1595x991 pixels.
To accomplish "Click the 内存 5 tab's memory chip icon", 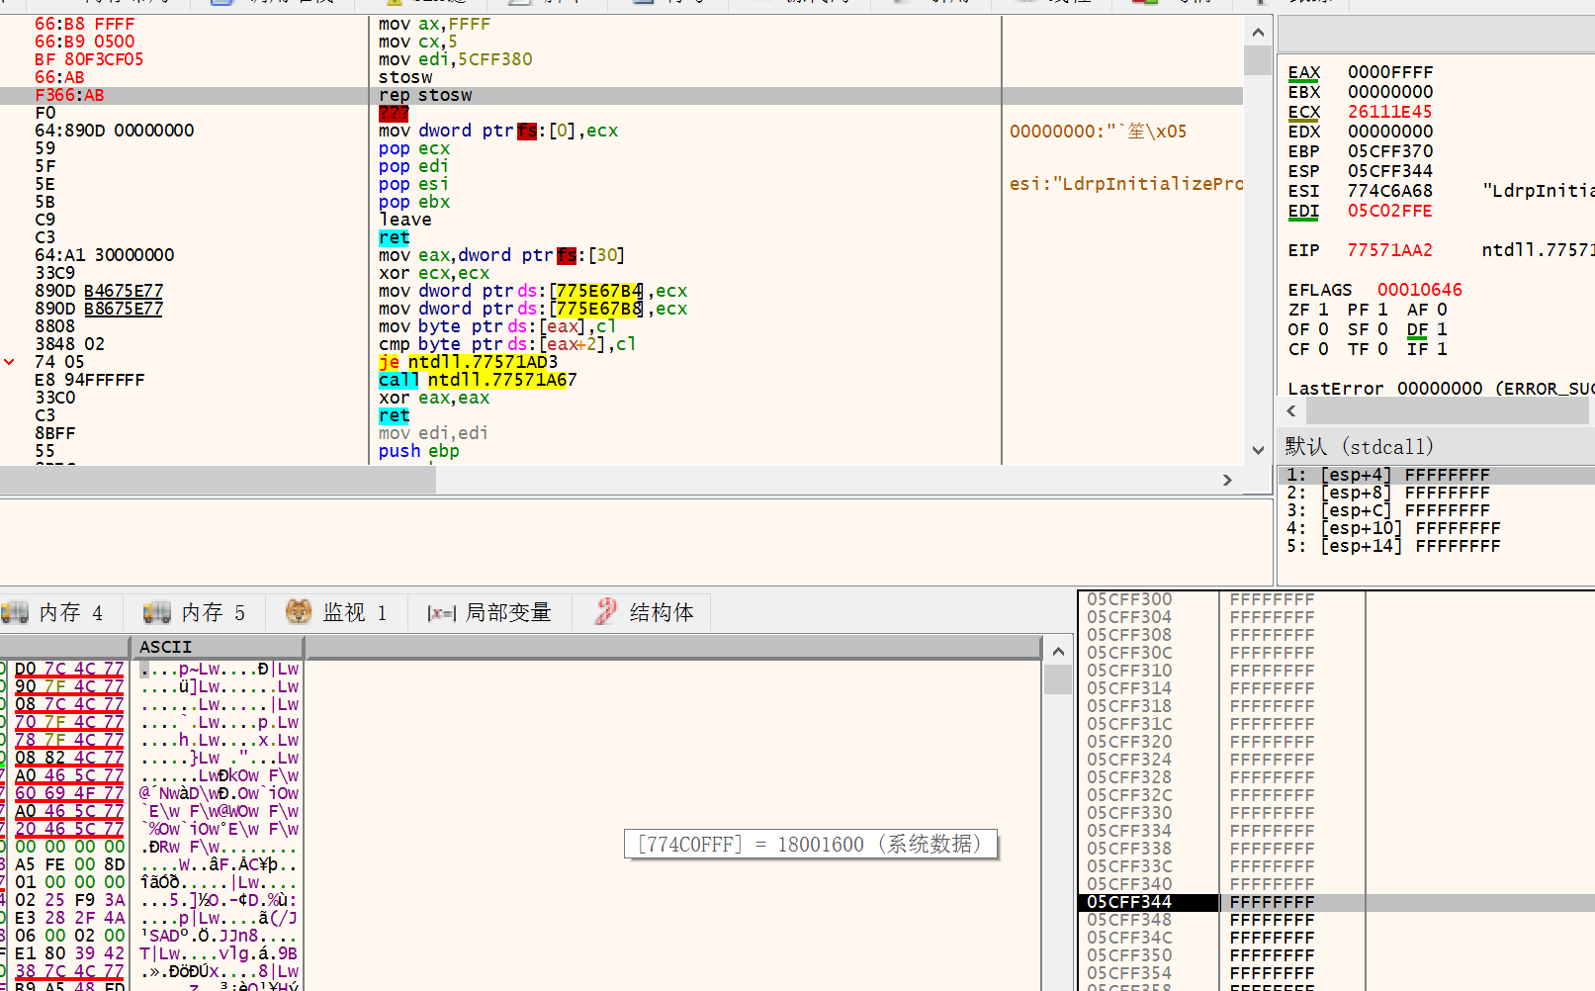I will [x=157, y=613].
